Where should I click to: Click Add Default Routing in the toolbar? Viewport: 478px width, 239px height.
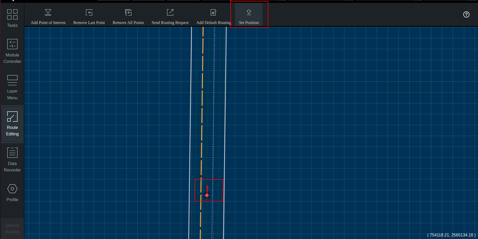tap(214, 16)
